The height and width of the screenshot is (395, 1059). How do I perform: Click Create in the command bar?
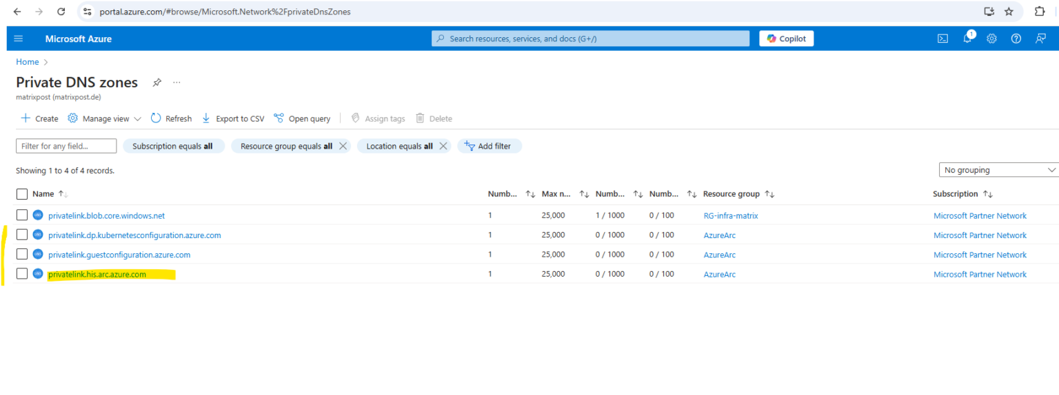click(40, 118)
